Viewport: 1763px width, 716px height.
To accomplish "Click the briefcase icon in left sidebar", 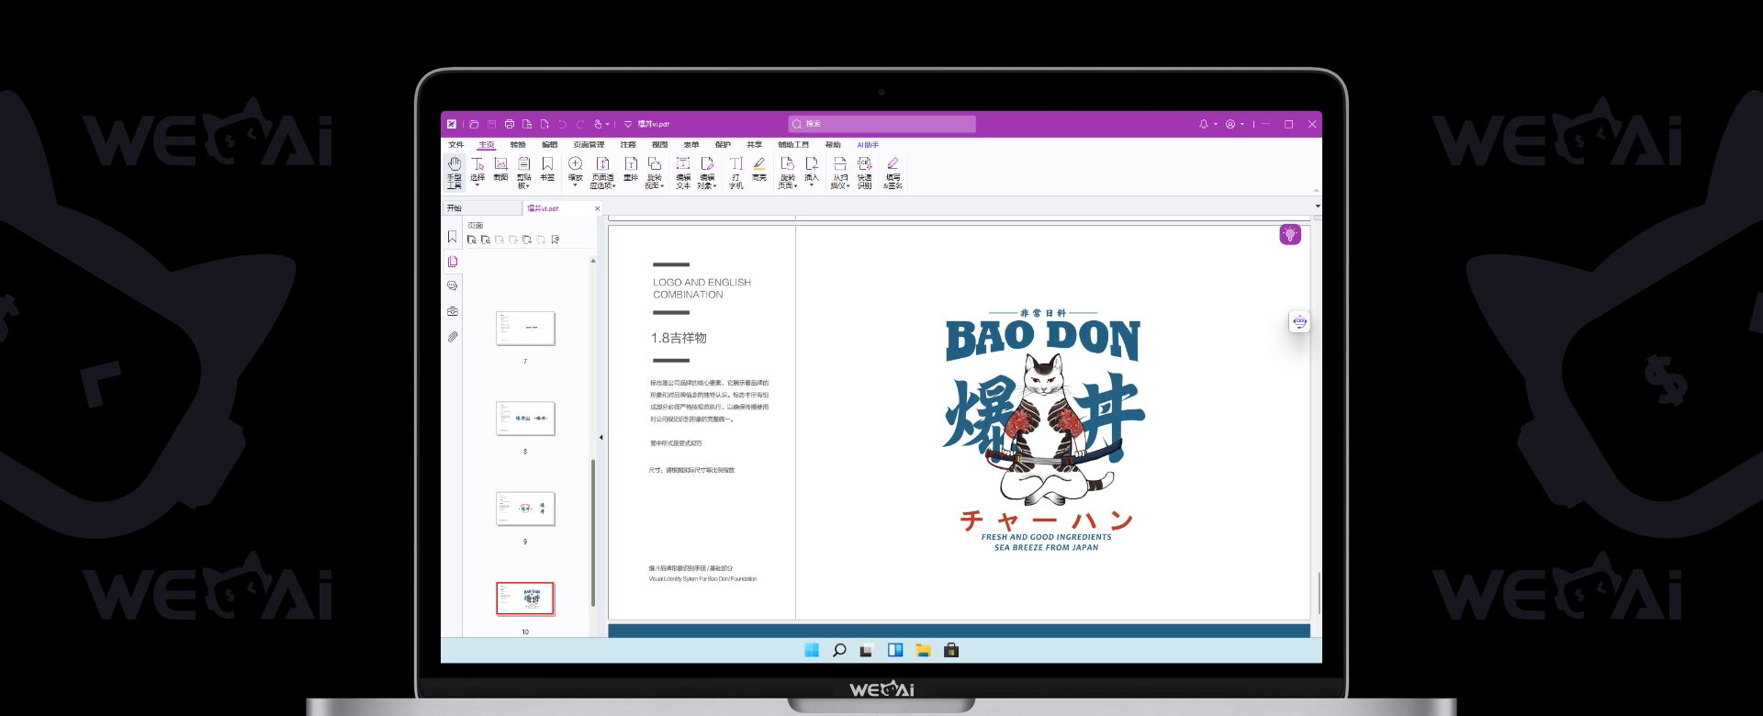I will (452, 312).
